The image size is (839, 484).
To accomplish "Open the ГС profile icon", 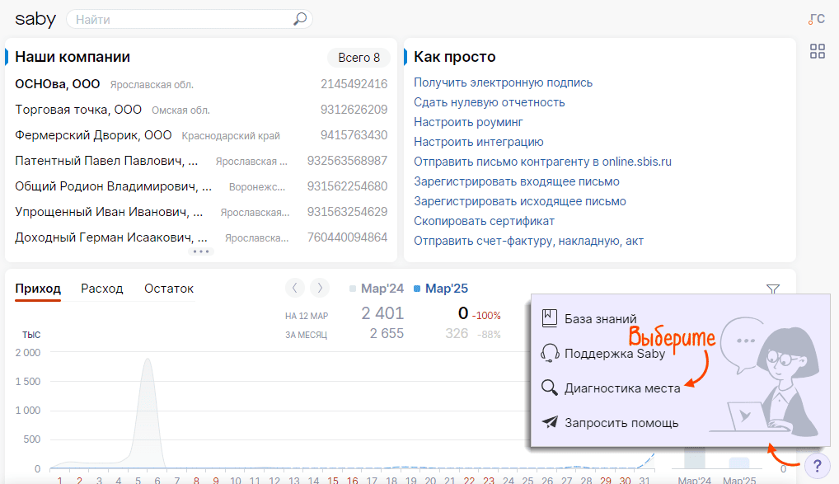I will click(816, 19).
